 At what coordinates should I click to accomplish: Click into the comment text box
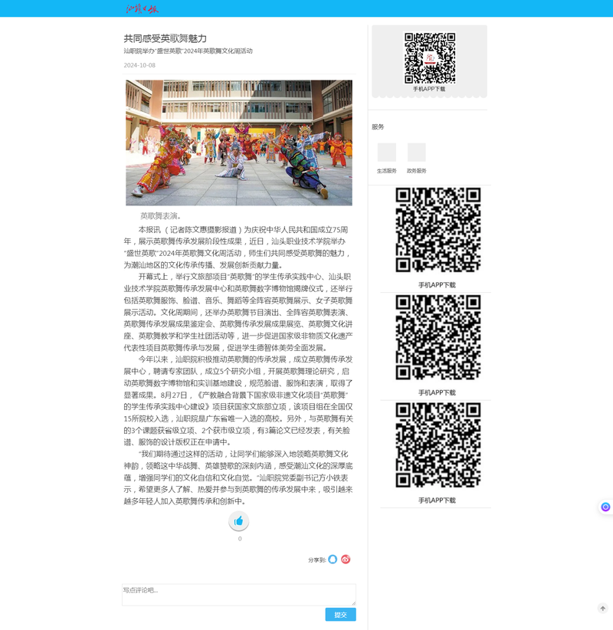pos(238,594)
